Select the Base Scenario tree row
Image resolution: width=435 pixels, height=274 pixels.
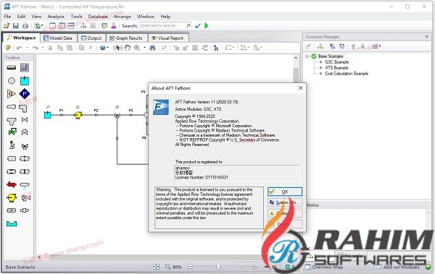pyautogui.click(x=331, y=56)
